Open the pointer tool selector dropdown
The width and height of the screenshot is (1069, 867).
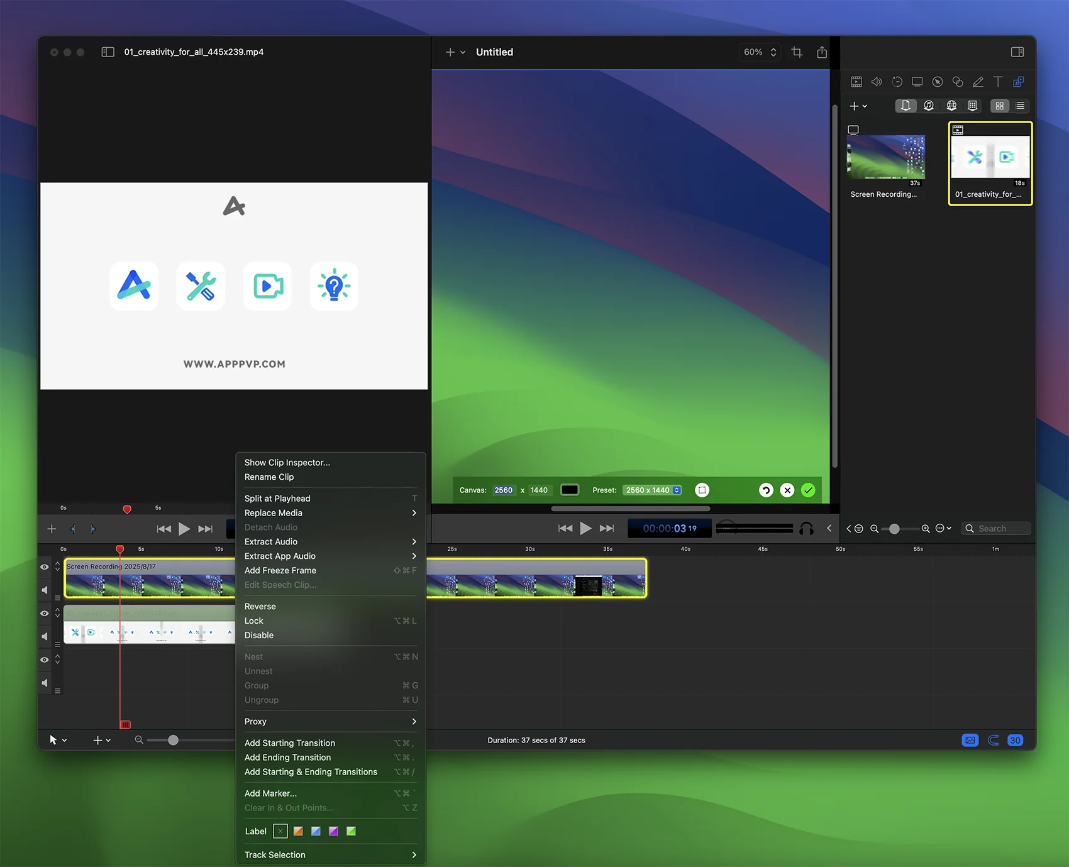coord(58,740)
